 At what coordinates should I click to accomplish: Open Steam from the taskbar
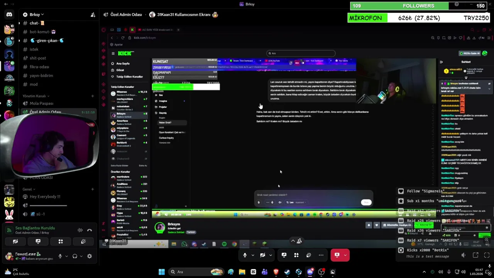point(287,272)
